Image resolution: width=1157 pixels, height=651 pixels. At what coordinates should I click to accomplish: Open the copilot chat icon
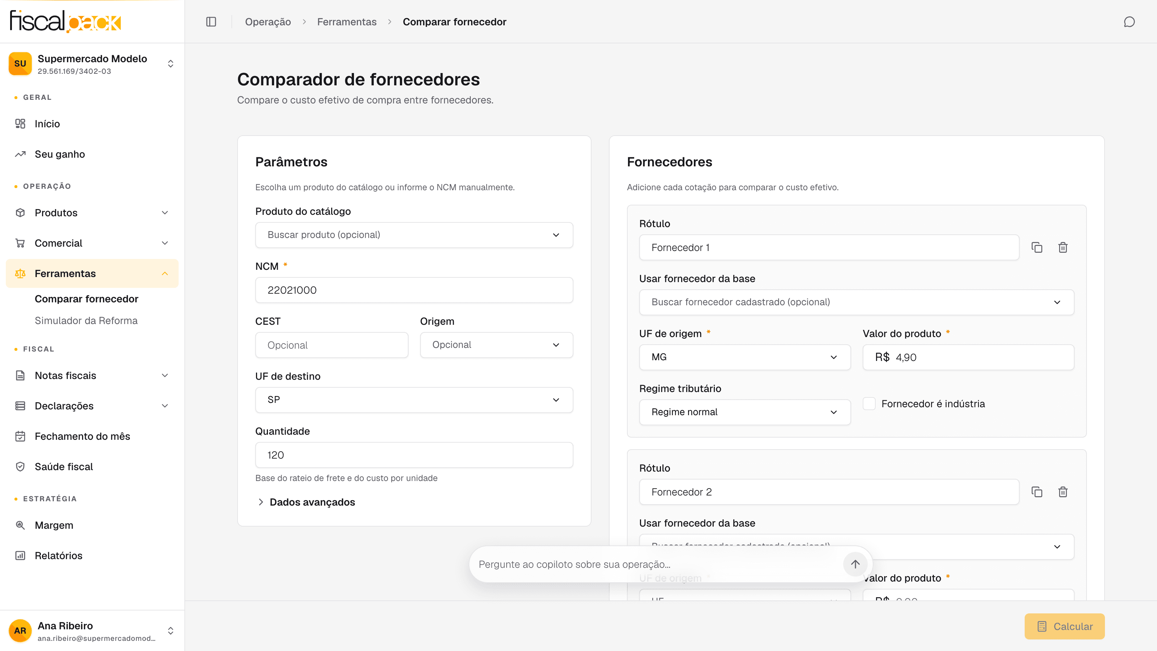click(1129, 22)
